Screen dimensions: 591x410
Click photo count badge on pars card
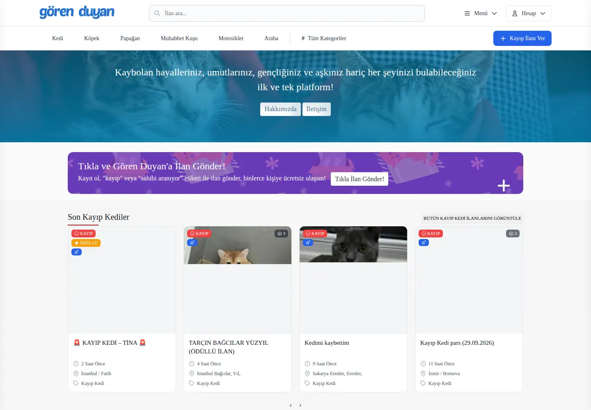pos(513,233)
